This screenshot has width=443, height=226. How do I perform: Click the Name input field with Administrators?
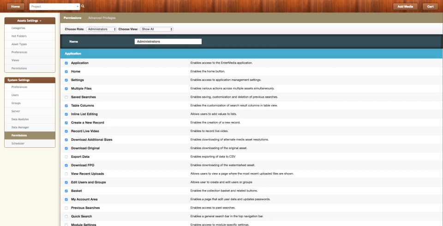[x=168, y=41]
